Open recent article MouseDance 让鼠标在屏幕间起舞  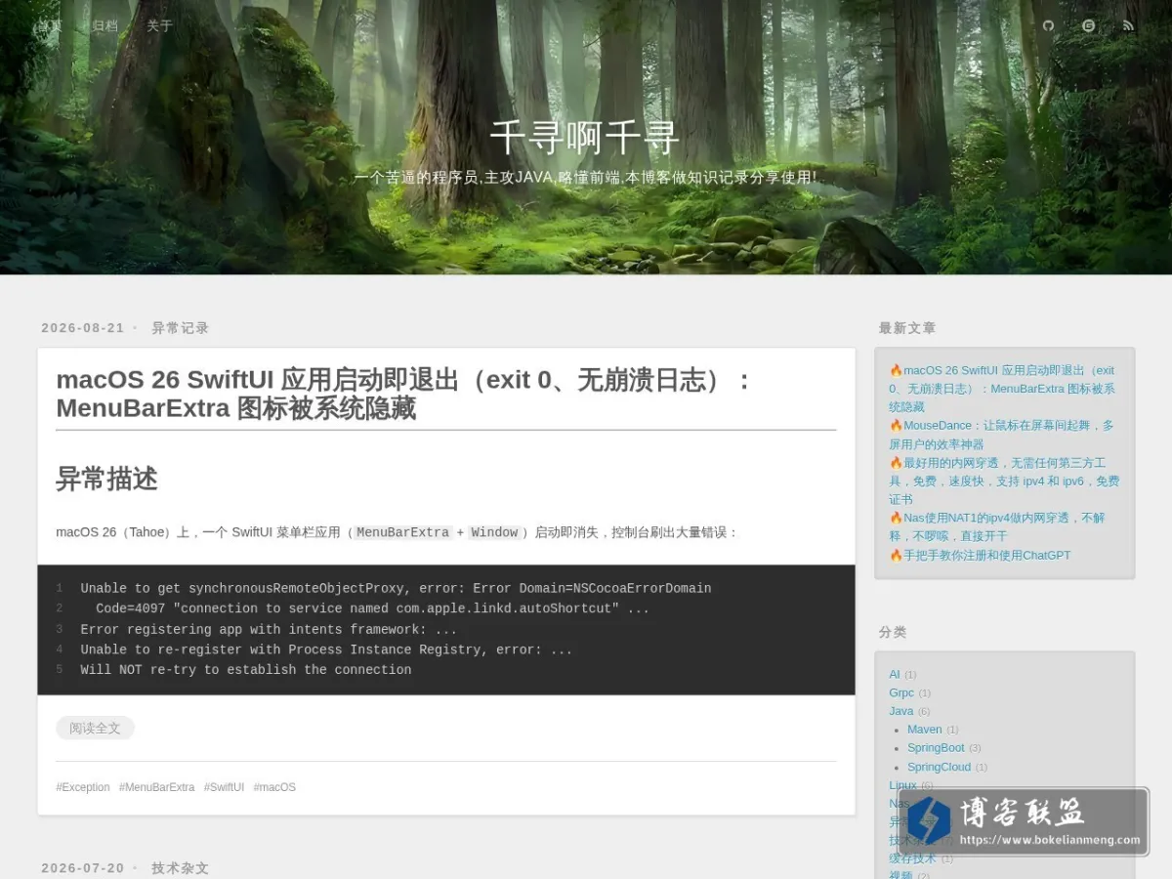pyautogui.click(x=1002, y=434)
